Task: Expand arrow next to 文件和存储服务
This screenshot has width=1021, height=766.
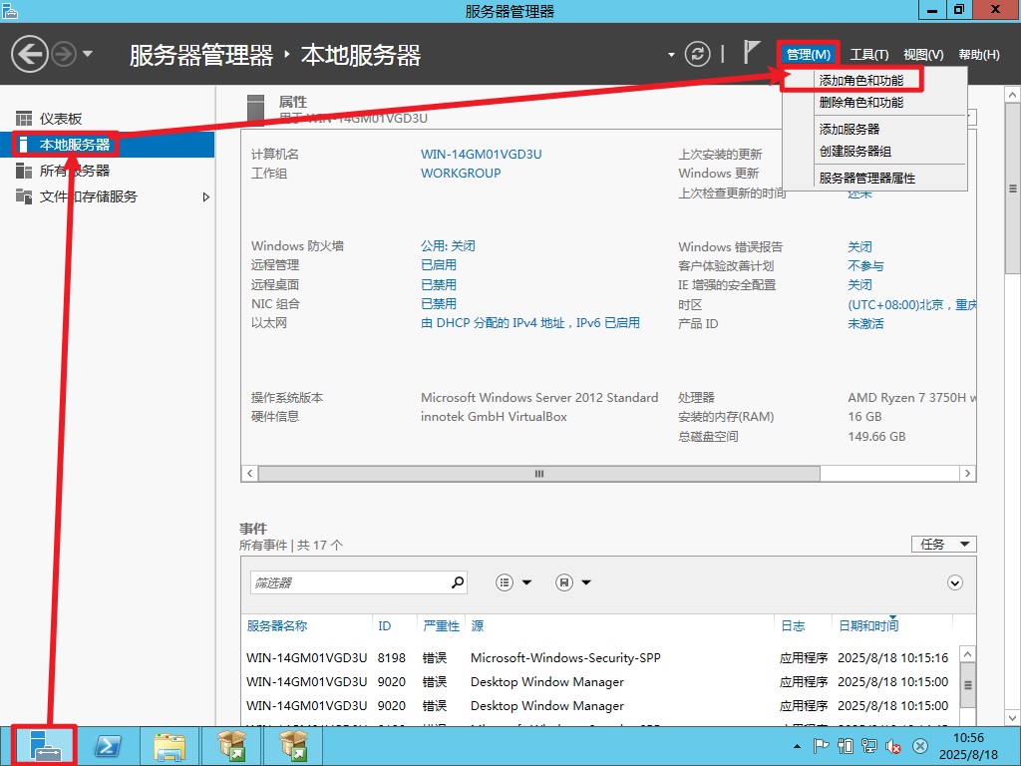Action: click(x=205, y=196)
